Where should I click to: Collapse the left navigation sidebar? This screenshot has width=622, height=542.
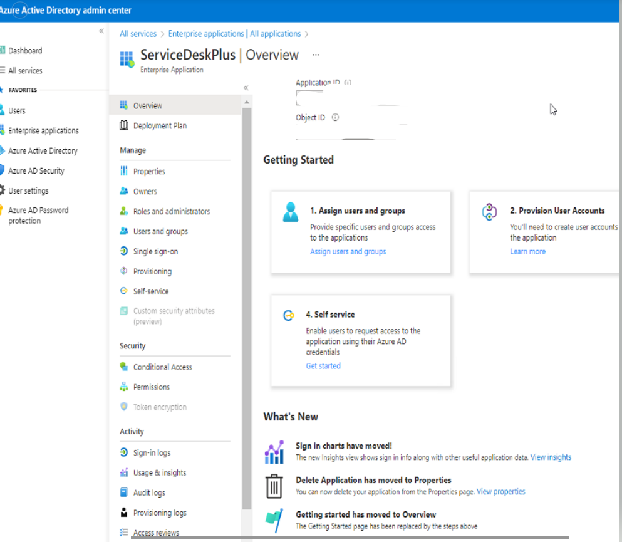[101, 31]
